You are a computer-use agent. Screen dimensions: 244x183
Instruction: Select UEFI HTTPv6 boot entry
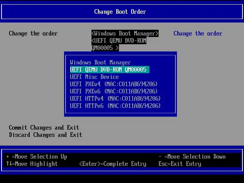tap(115, 106)
